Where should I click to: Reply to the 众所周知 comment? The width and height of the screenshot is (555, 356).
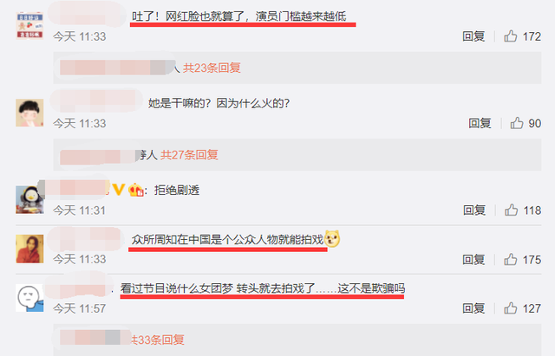[473, 260]
